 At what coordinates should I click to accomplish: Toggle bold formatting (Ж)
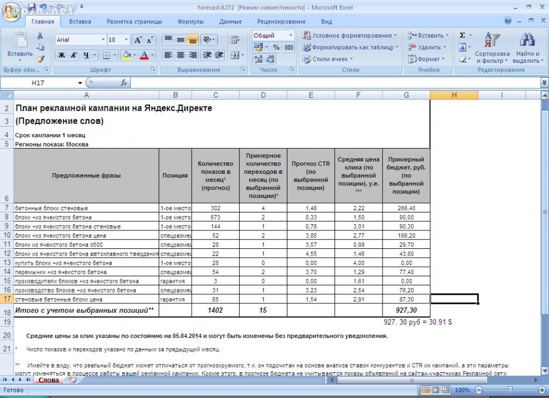62,55
